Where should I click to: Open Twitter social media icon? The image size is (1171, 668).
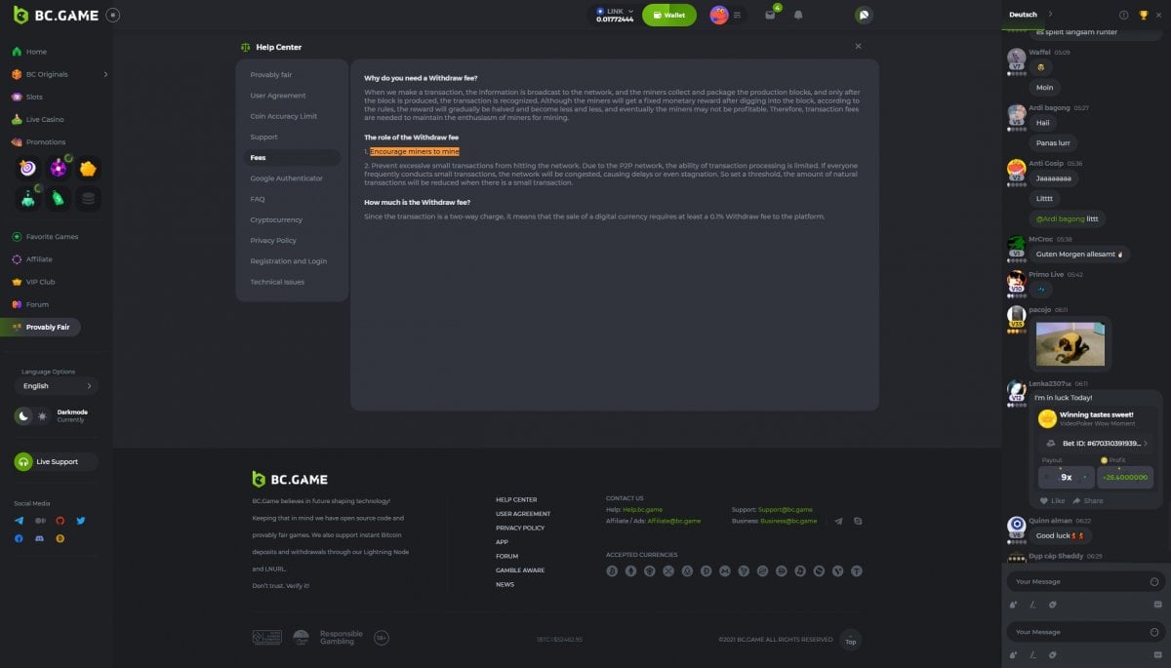tap(81, 521)
